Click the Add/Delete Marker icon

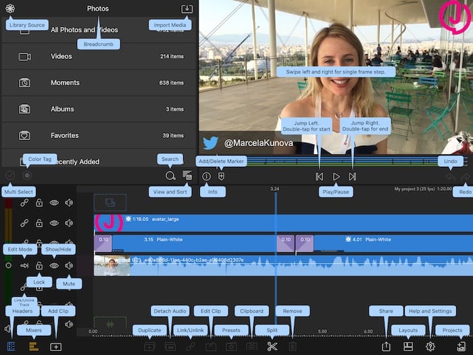pyautogui.click(x=221, y=176)
